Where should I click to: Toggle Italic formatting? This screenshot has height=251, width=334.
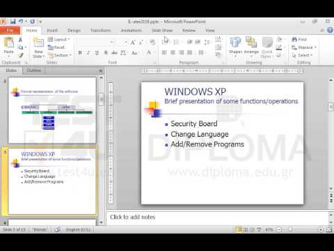(x=88, y=53)
